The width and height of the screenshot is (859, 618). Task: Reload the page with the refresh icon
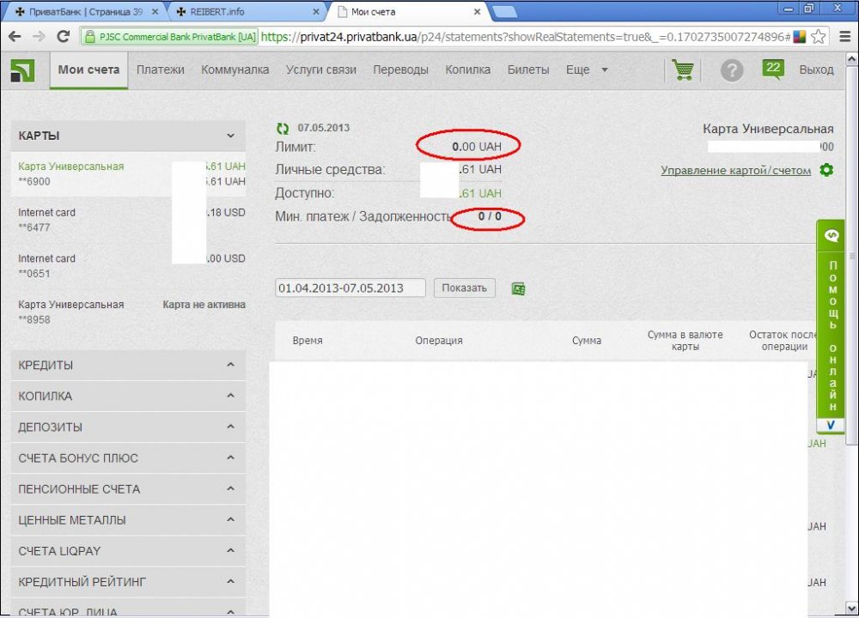coord(63,37)
